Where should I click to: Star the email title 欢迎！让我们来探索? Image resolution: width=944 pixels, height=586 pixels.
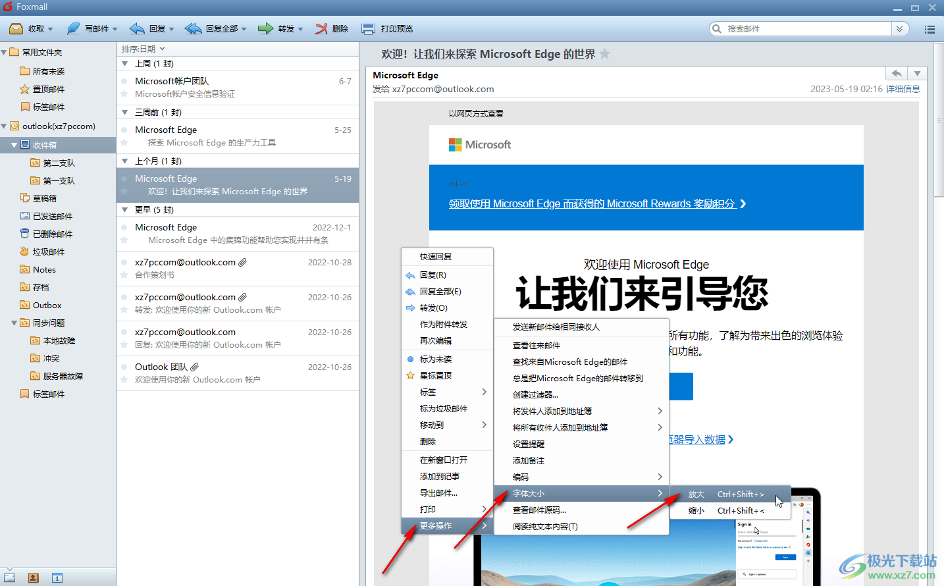point(604,54)
